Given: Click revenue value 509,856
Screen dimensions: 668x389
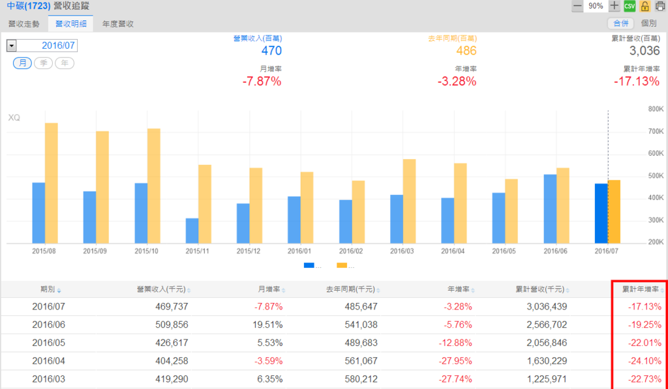Looking at the screenshot, I should (172, 324).
